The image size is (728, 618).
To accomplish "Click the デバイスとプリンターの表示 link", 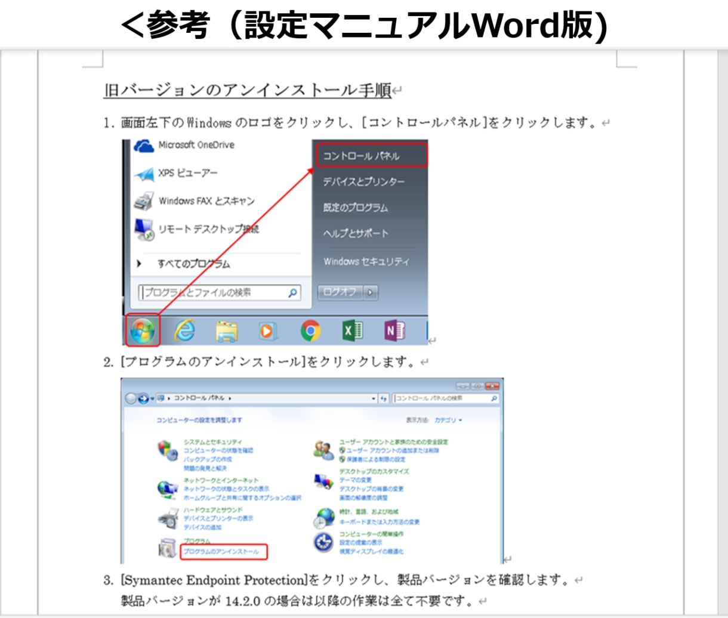I will point(218,518).
